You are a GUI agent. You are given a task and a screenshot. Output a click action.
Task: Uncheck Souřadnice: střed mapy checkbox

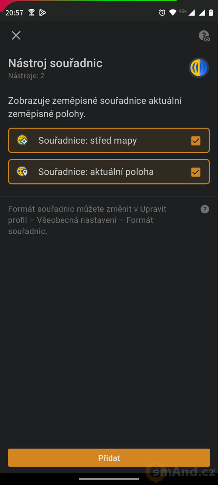(x=196, y=141)
